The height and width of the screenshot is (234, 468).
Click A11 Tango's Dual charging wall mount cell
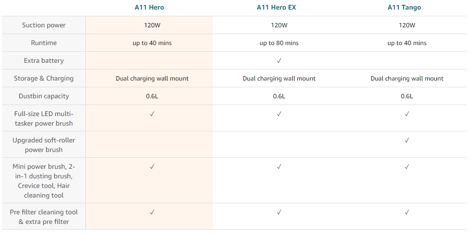coord(407,79)
